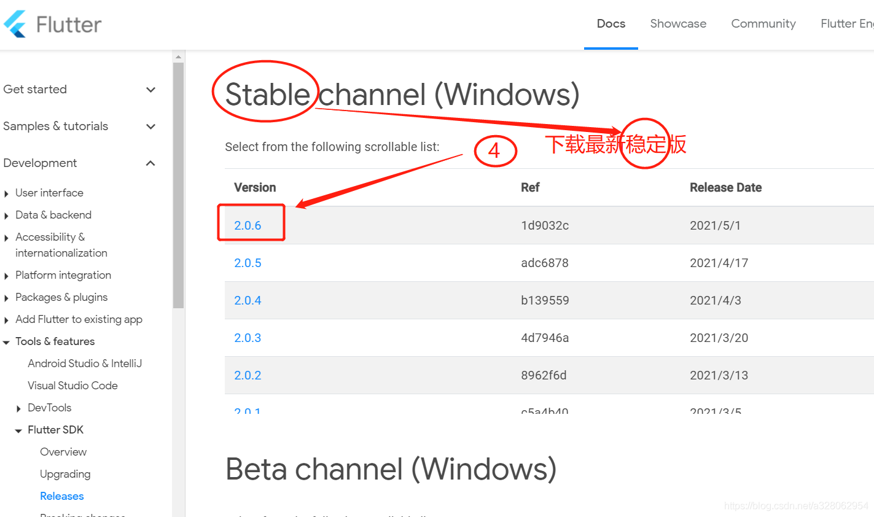Click ref hash adc6878 cell
Image resolution: width=874 pixels, height=517 pixels.
[545, 263]
